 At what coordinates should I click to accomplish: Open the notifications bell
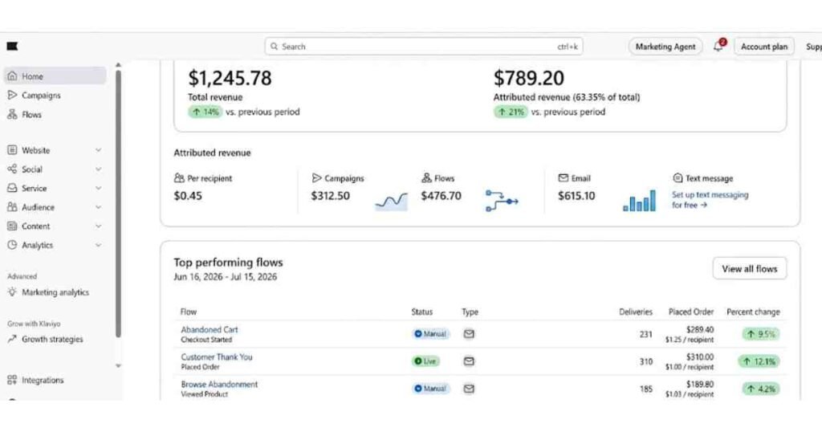718,46
